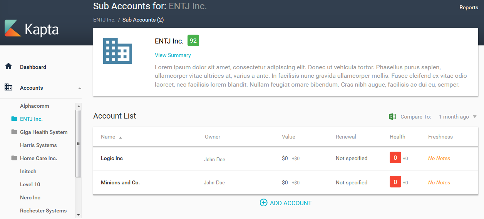Sort by the Renewal column header
484x219 pixels.
[346, 137]
